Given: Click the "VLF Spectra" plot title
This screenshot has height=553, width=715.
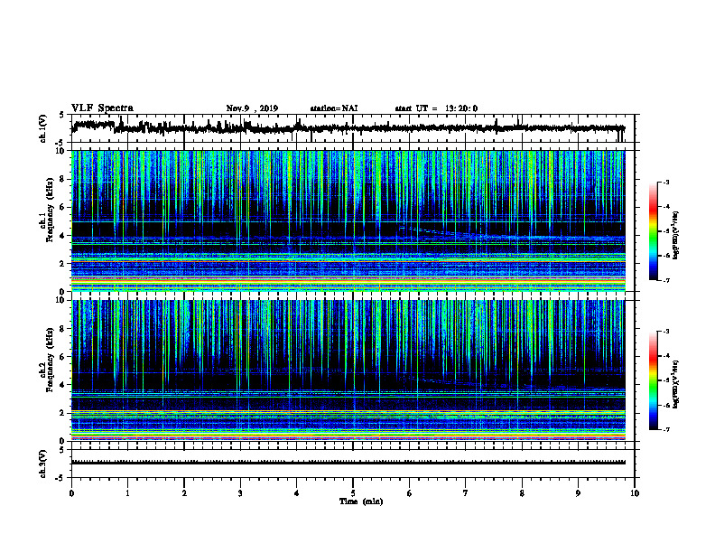Looking at the screenshot, I should (102, 108).
